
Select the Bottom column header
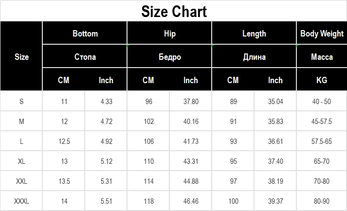(x=85, y=34)
